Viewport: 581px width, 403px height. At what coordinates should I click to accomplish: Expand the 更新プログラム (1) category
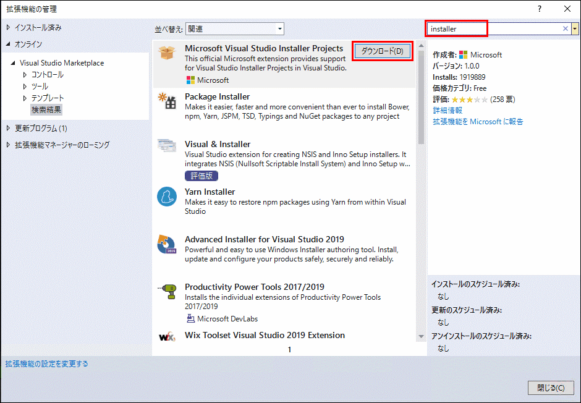8,128
